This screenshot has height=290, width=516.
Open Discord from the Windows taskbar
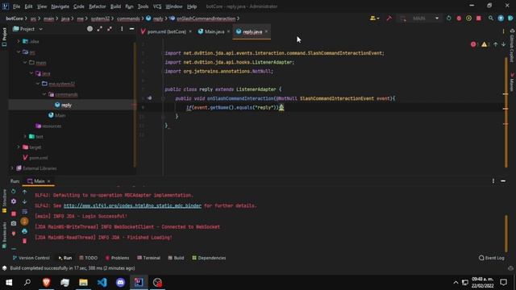[x=120, y=283]
